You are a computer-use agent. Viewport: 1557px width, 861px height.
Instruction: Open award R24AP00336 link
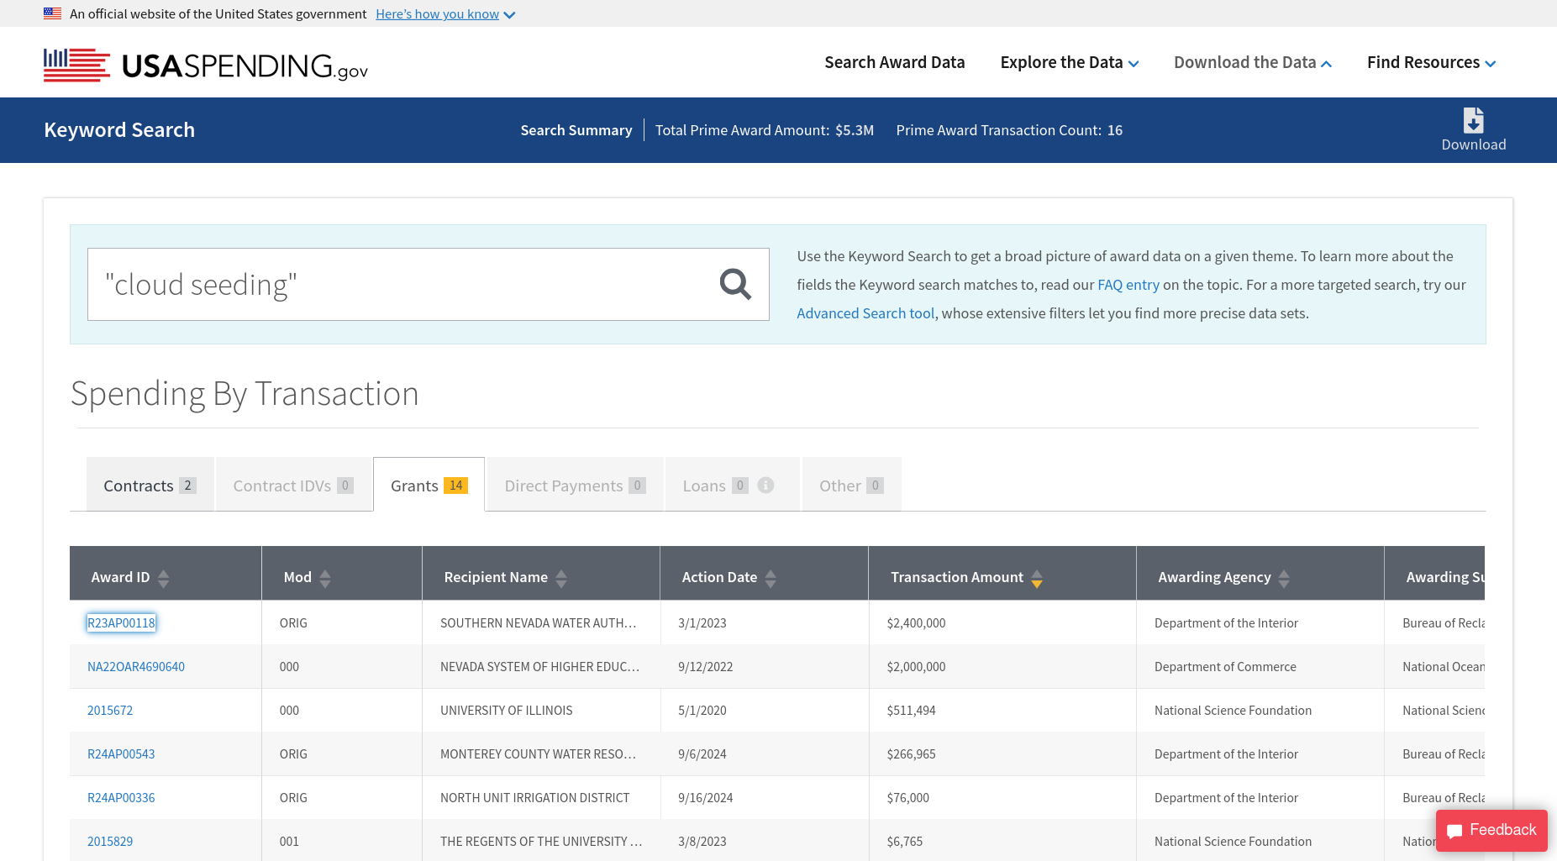pyautogui.click(x=121, y=797)
